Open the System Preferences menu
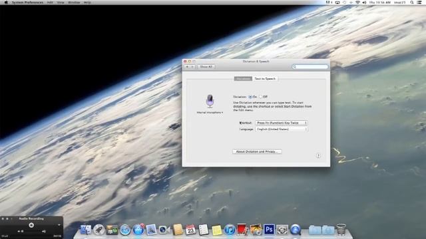 pyautogui.click(x=27, y=2)
